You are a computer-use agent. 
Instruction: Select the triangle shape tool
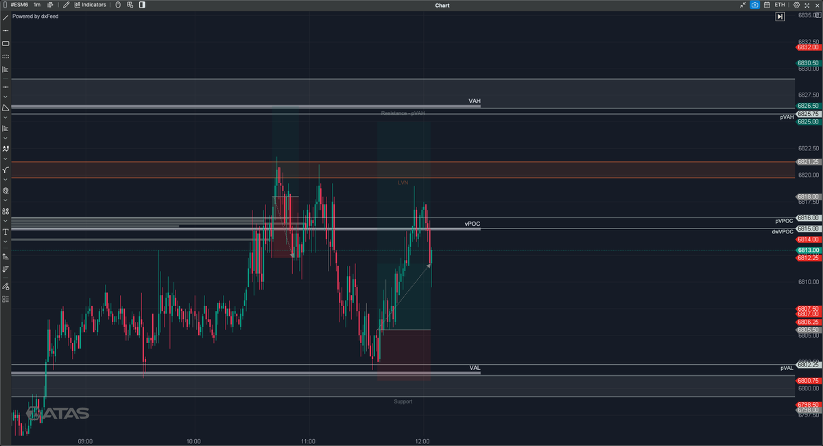(x=5, y=108)
